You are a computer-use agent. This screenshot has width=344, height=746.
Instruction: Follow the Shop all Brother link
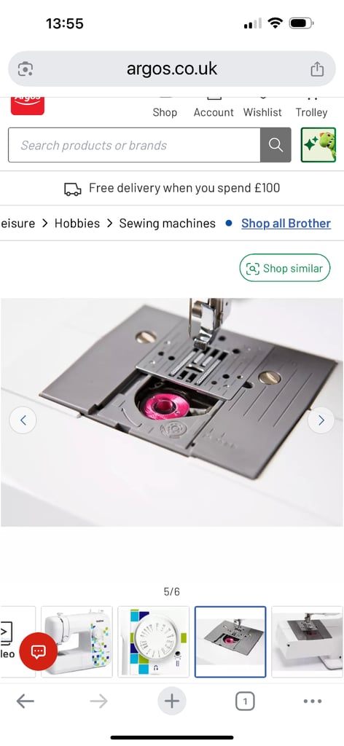tap(286, 223)
